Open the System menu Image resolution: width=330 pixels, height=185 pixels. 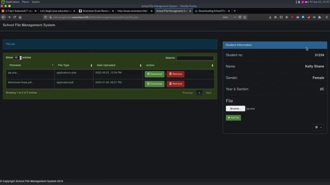[36, 2]
